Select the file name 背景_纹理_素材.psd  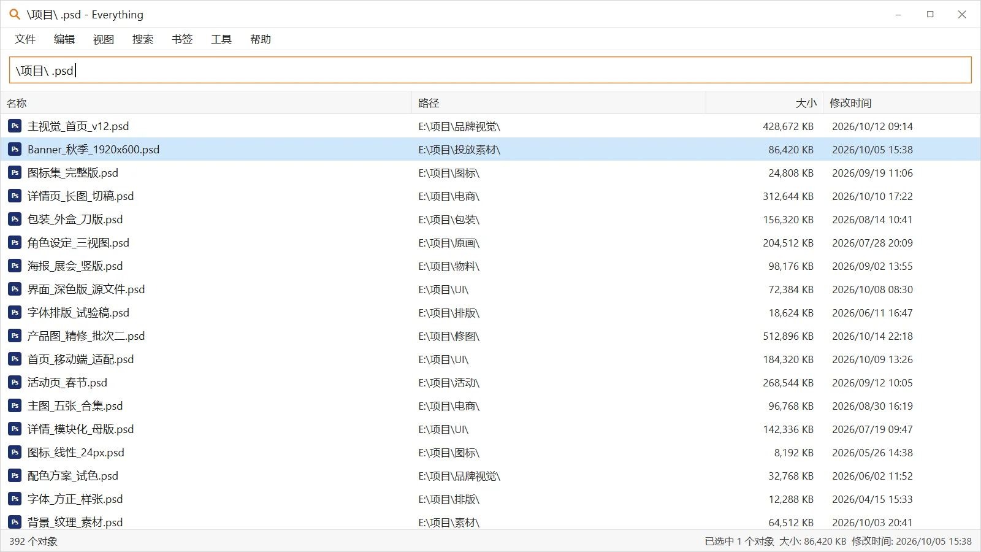tap(75, 523)
